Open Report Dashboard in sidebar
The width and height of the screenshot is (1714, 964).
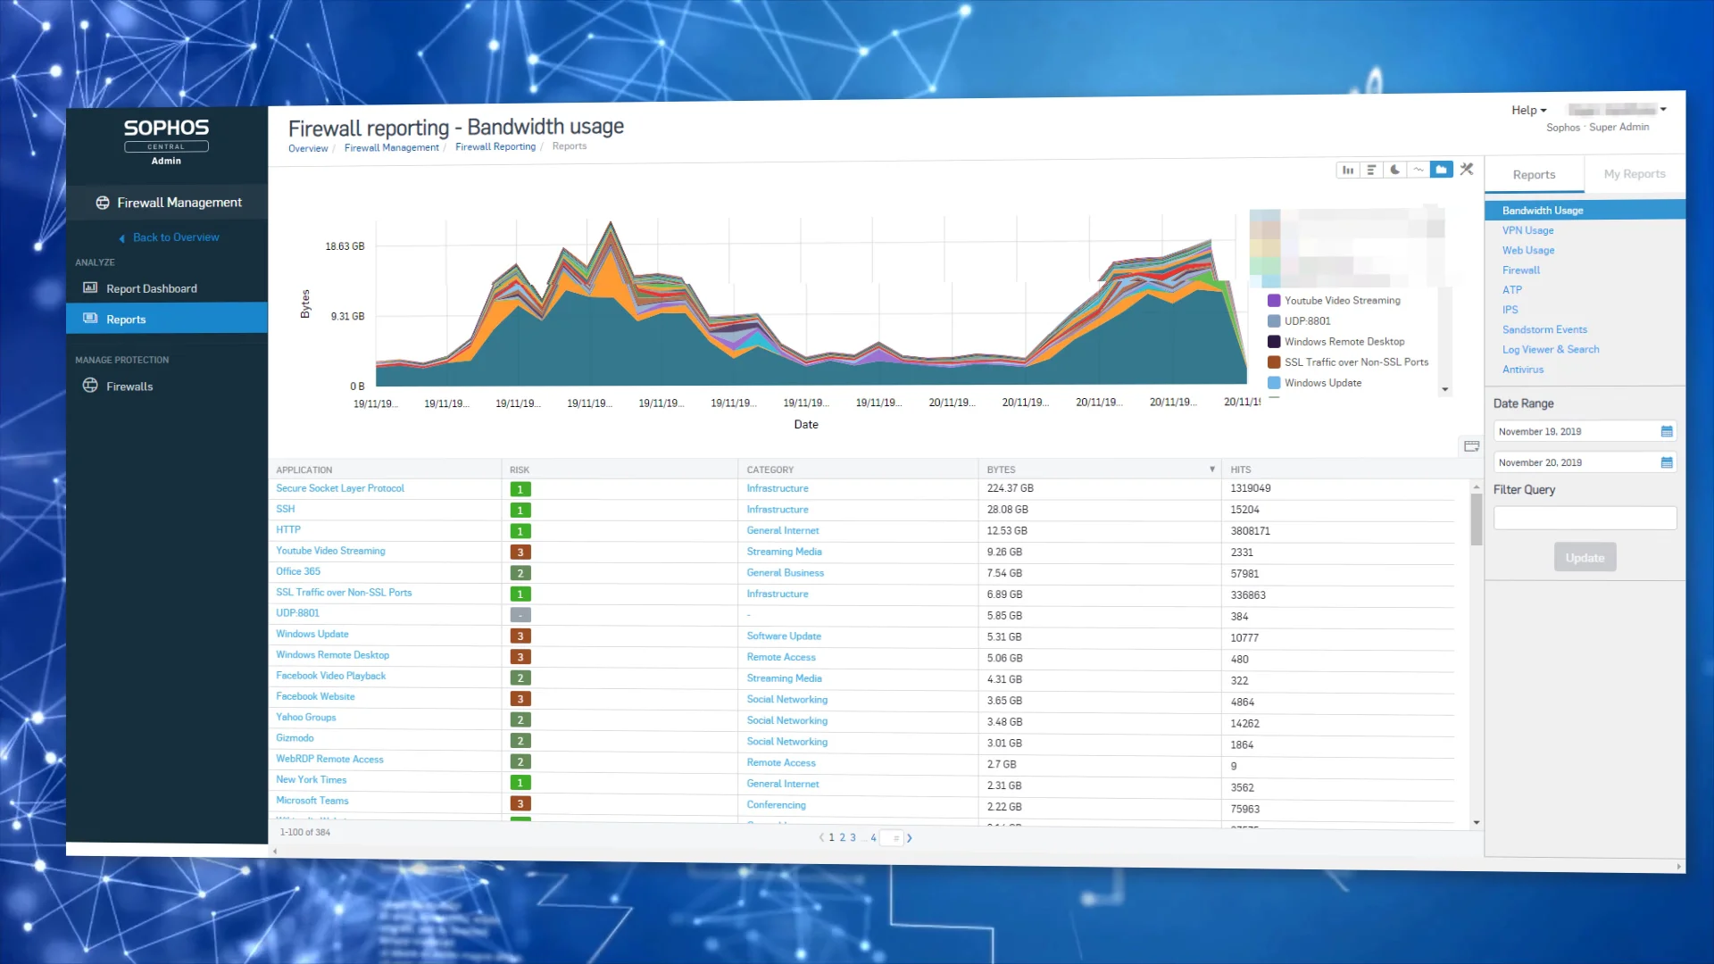point(151,288)
